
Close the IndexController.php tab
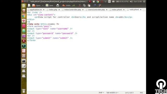[x=83, y=10]
